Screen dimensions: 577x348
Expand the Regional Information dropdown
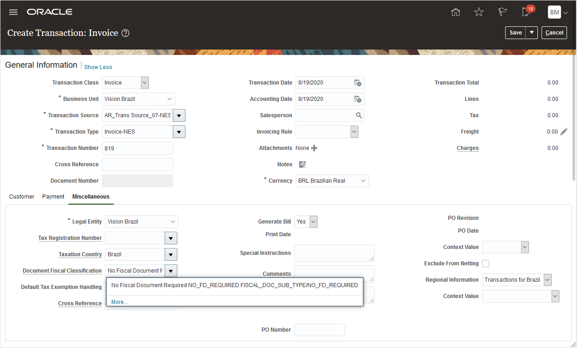coord(547,280)
